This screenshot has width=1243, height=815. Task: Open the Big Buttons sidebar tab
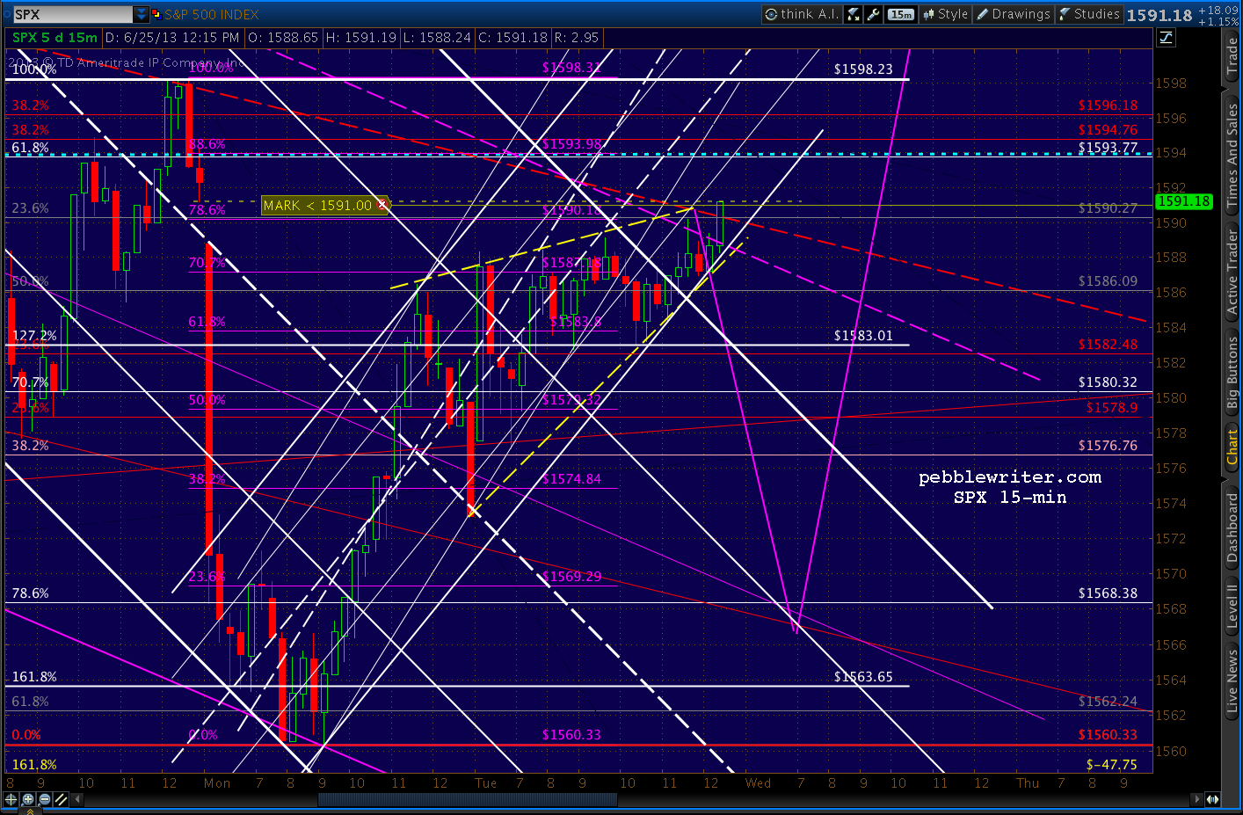pos(1232,373)
